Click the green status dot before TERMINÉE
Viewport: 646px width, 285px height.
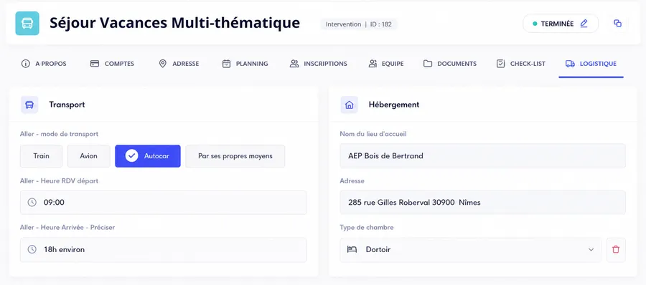535,24
